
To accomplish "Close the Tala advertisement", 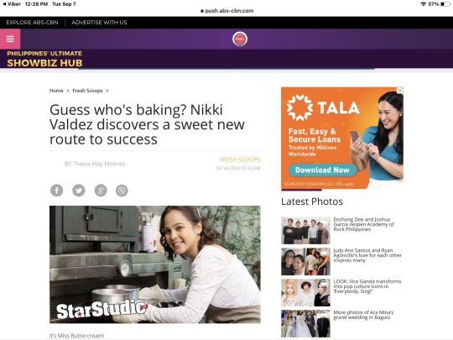I will (x=400, y=91).
